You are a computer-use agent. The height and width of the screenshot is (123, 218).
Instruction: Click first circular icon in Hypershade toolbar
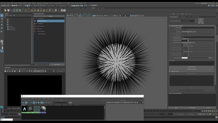23,102
